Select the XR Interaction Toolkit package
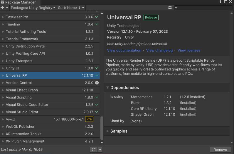The width and height of the screenshot is (234, 154). pyautogui.click(x=50, y=134)
